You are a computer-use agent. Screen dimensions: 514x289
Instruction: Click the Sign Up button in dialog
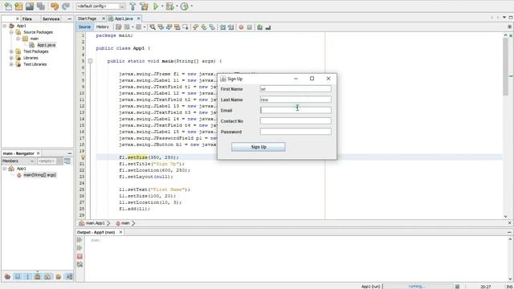click(x=259, y=147)
